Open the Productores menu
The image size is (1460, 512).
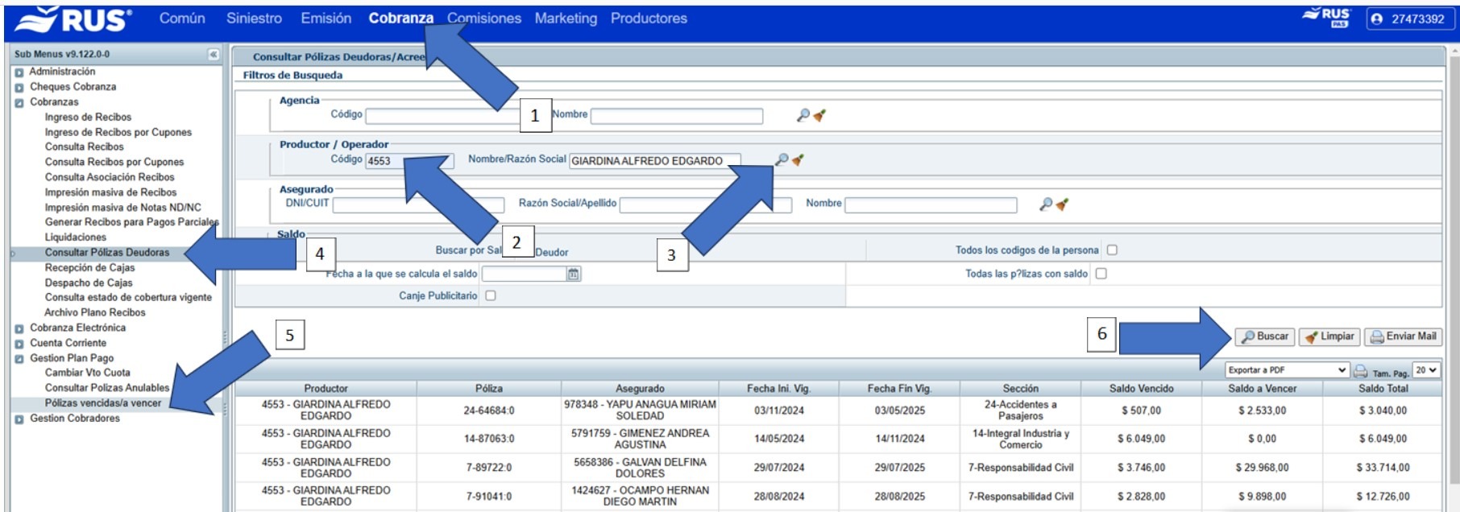pos(649,19)
